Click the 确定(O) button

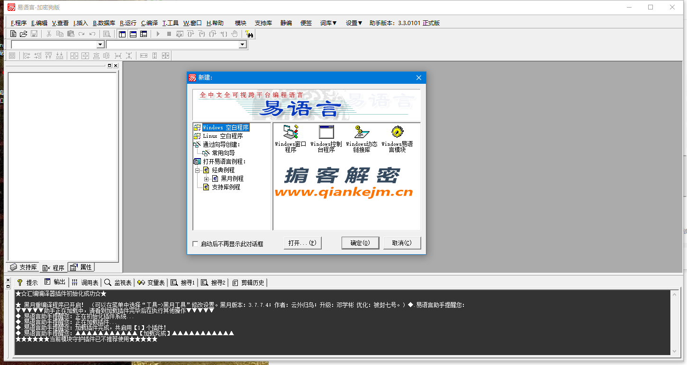coord(360,243)
